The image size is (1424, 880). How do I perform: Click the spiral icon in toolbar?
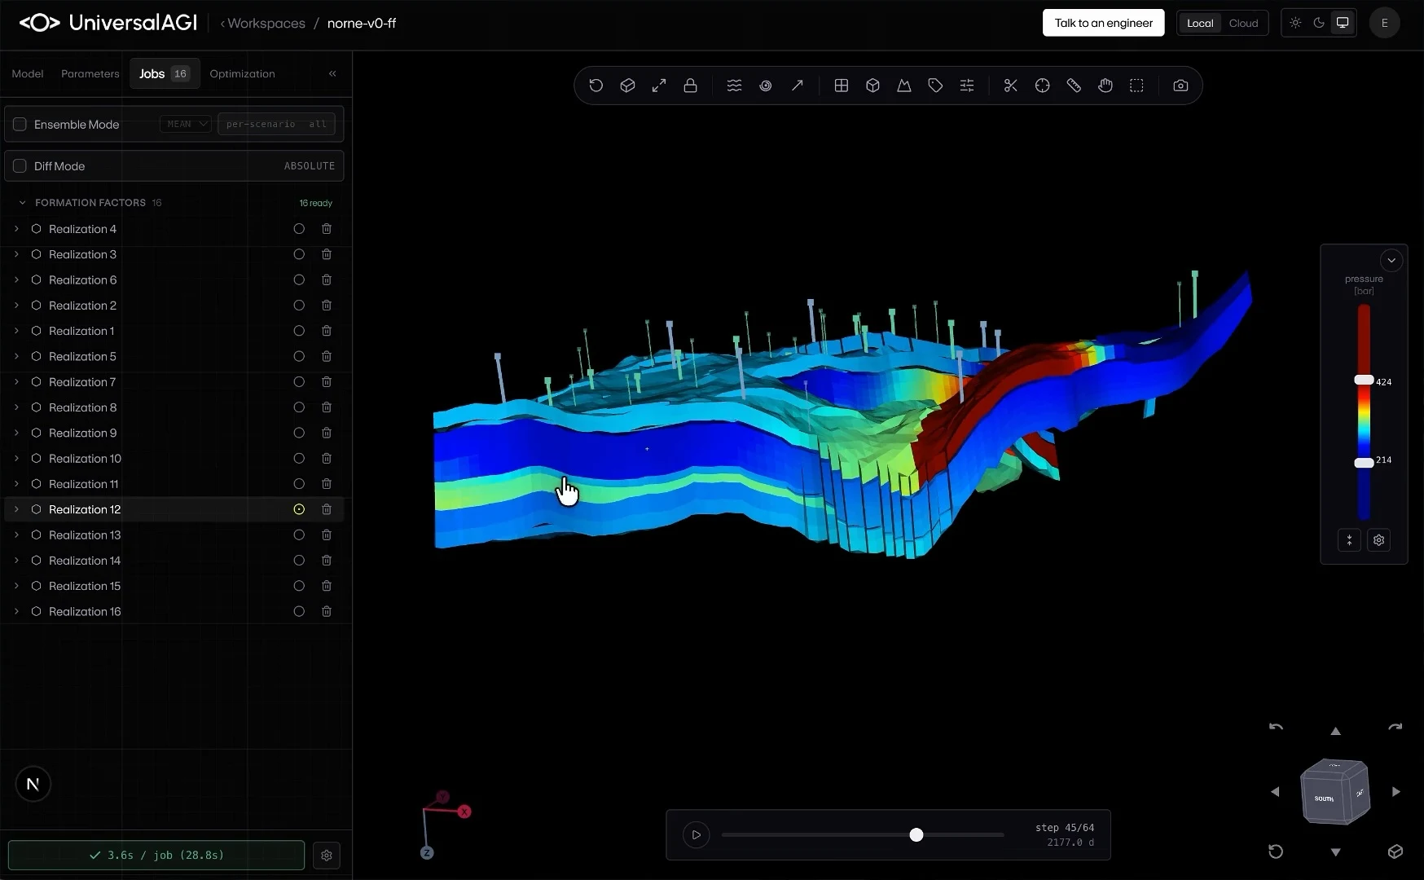tap(766, 86)
